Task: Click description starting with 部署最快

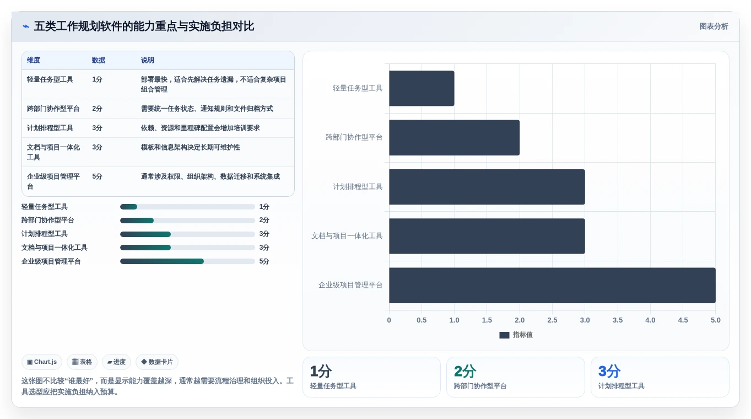Action: point(214,84)
